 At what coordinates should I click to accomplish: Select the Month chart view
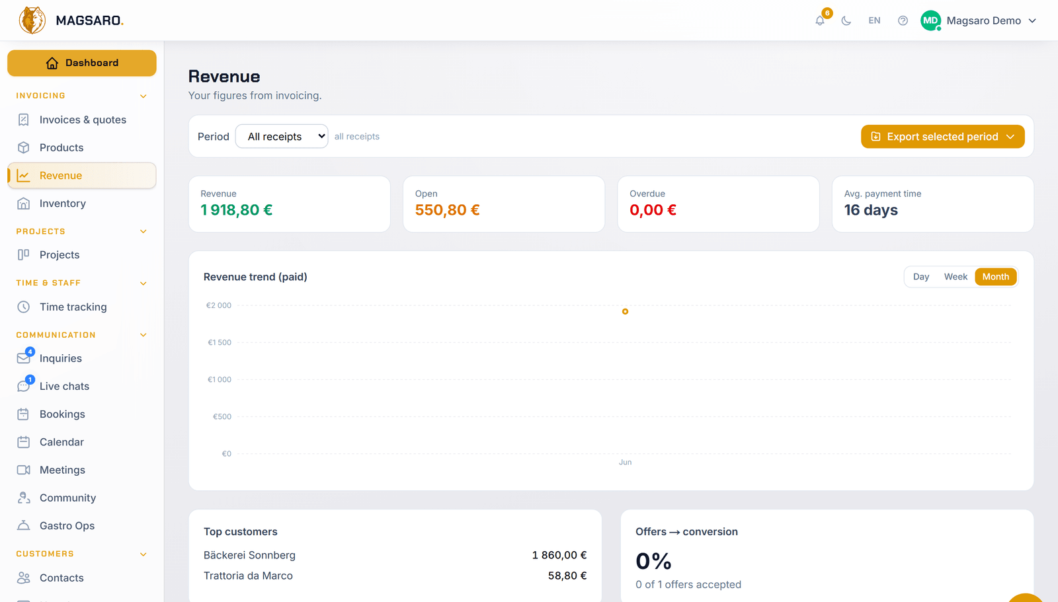[996, 277]
